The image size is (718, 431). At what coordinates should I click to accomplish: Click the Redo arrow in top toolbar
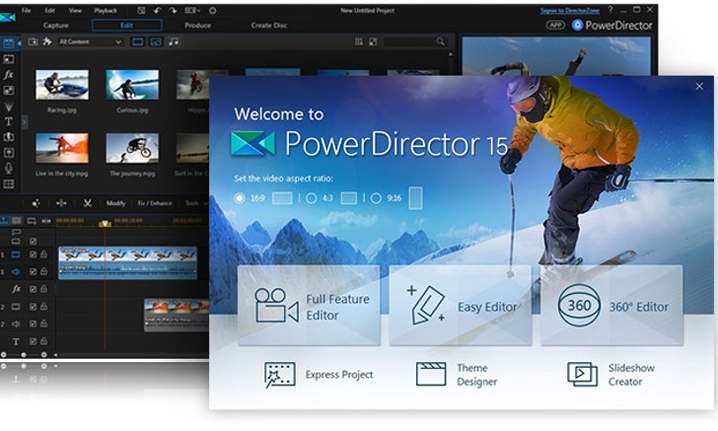(x=173, y=10)
